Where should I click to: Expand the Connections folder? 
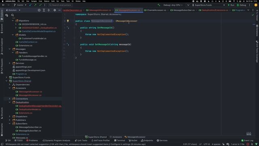(10, 99)
